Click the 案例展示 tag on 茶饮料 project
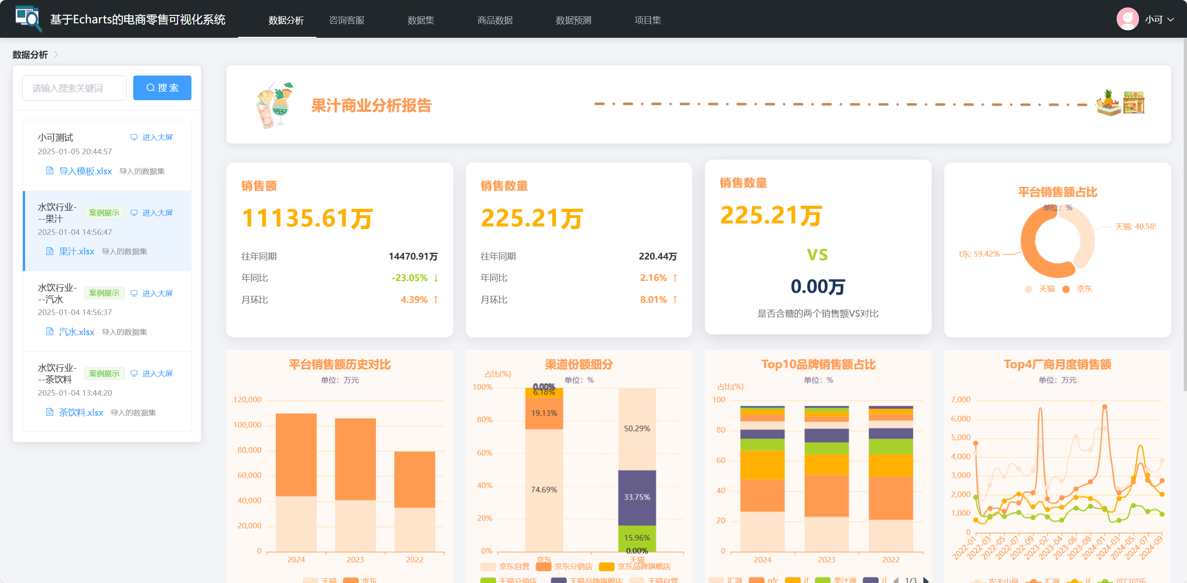1187x583 pixels. pyautogui.click(x=104, y=373)
